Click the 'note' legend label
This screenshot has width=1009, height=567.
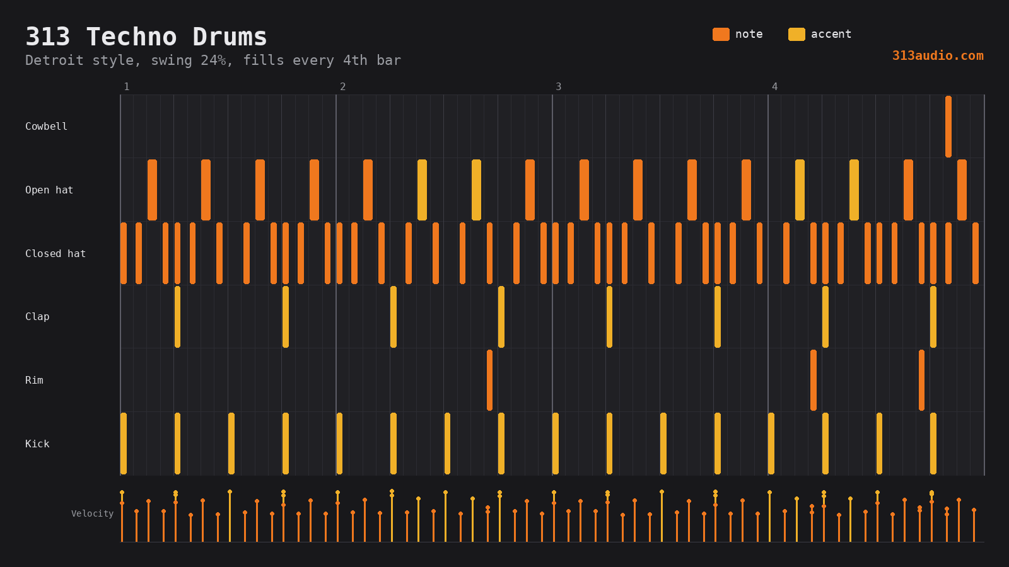(749, 34)
